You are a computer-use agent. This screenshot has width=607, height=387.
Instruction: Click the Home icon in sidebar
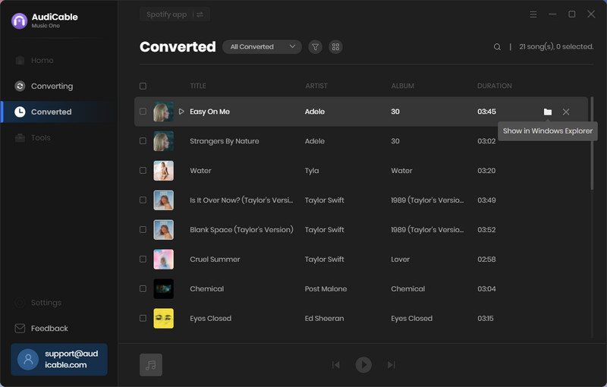pos(20,61)
